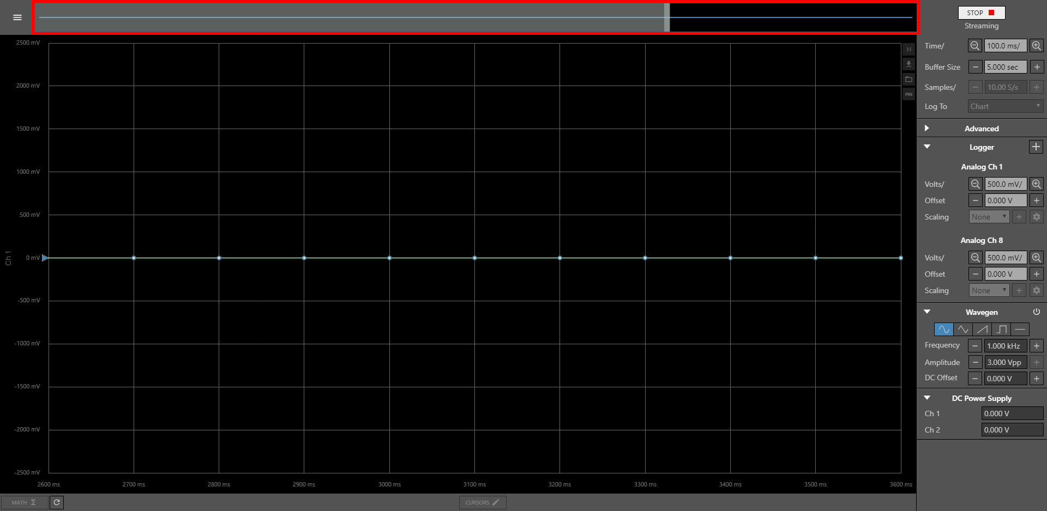Image resolution: width=1047 pixels, height=511 pixels.
Task: Decrease Wavegen Frequency
Action: (x=975, y=346)
